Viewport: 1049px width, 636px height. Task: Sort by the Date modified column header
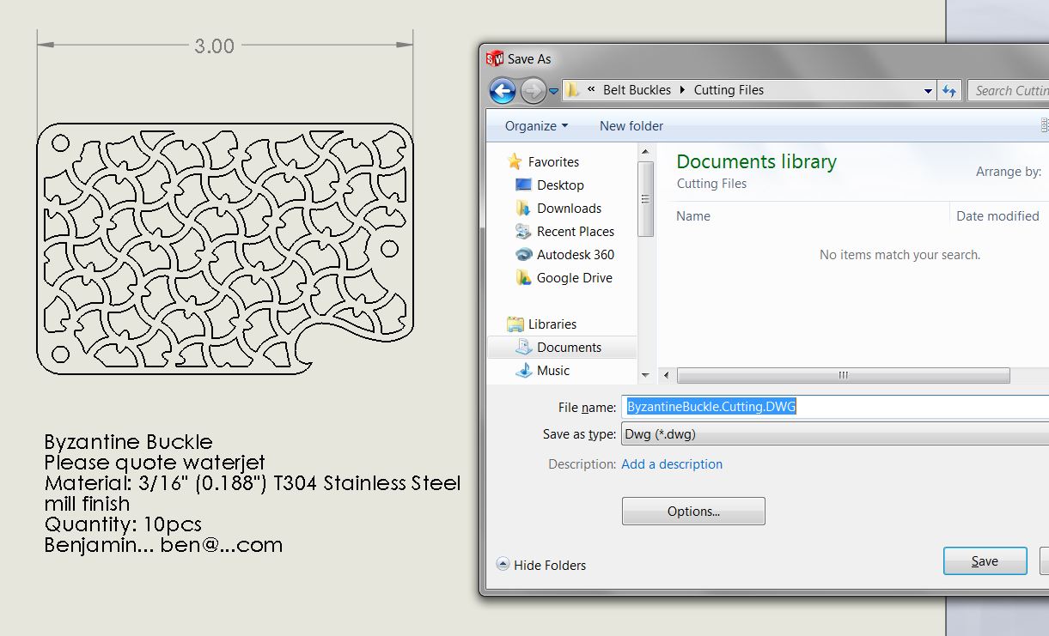click(x=997, y=216)
